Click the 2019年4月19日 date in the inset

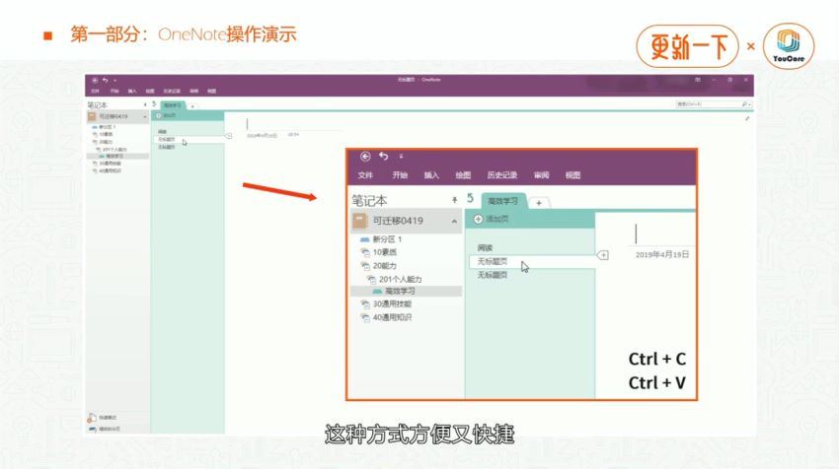(x=662, y=255)
